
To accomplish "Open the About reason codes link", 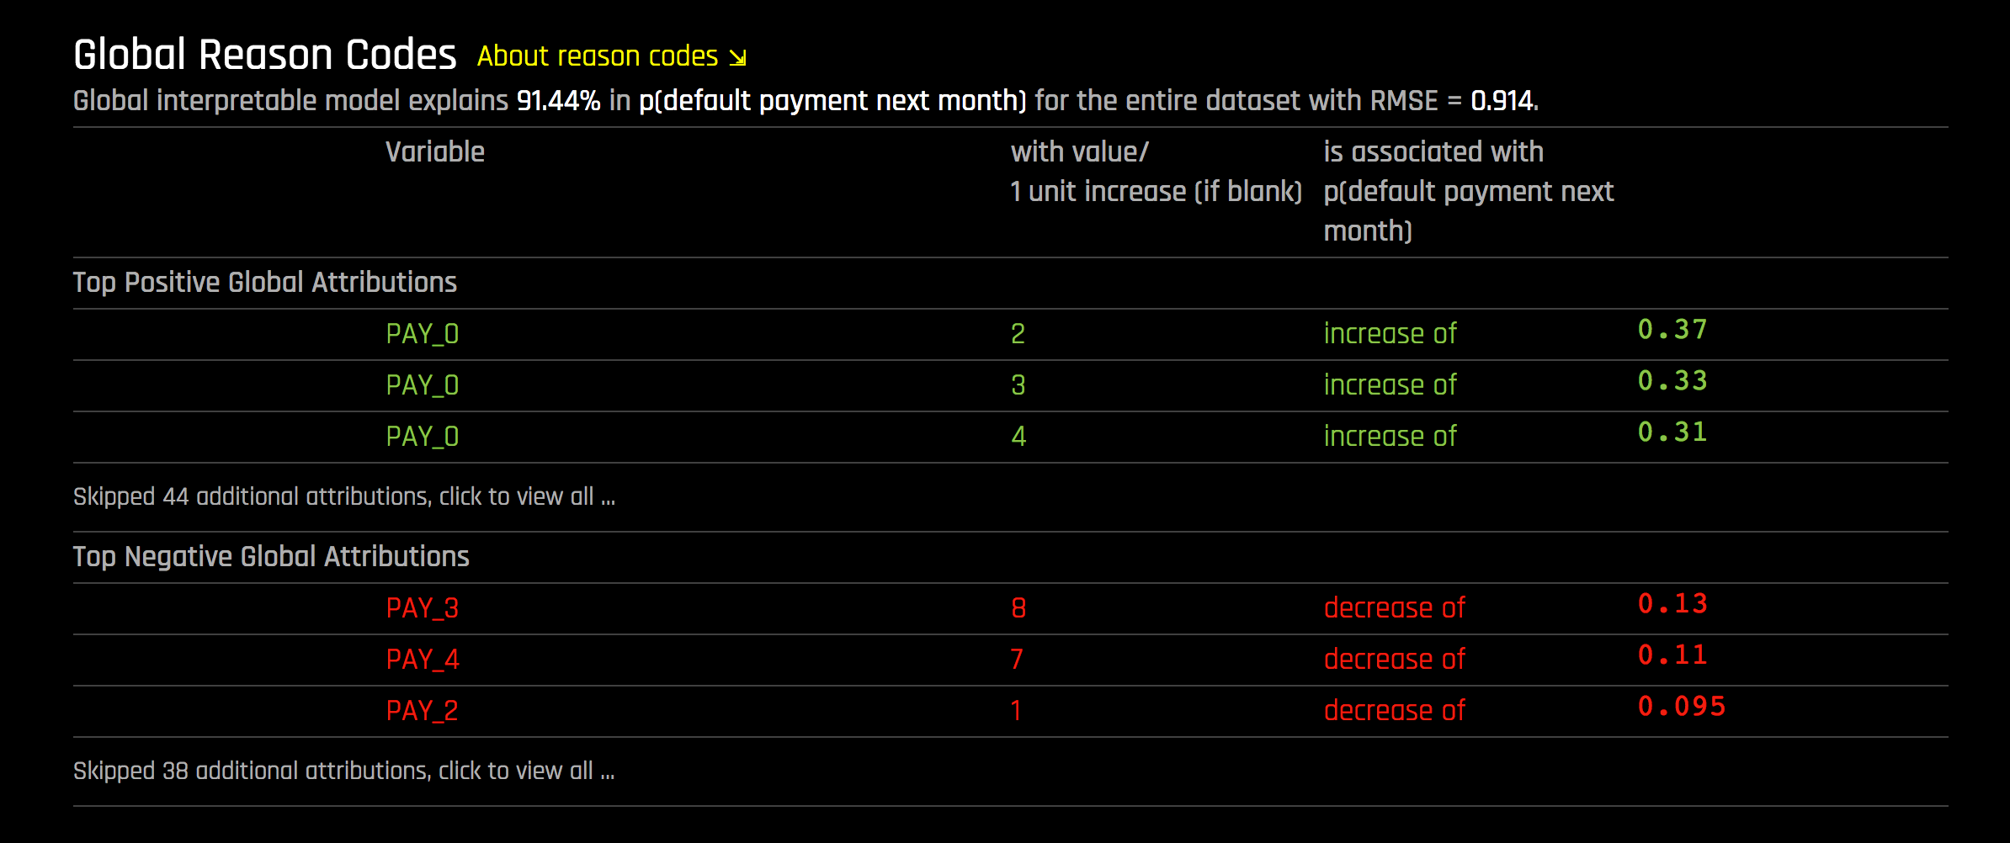I will tap(598, 56).
